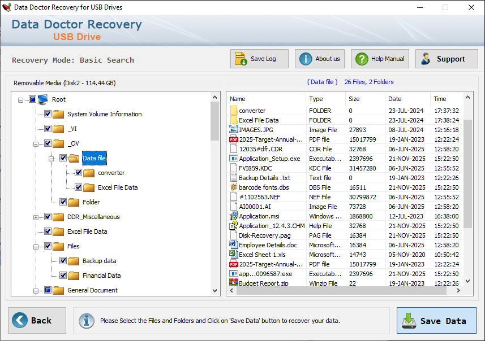Click the folder tree vertical scrollbar thumb
485x341 pixels.
tap(214, 121)
